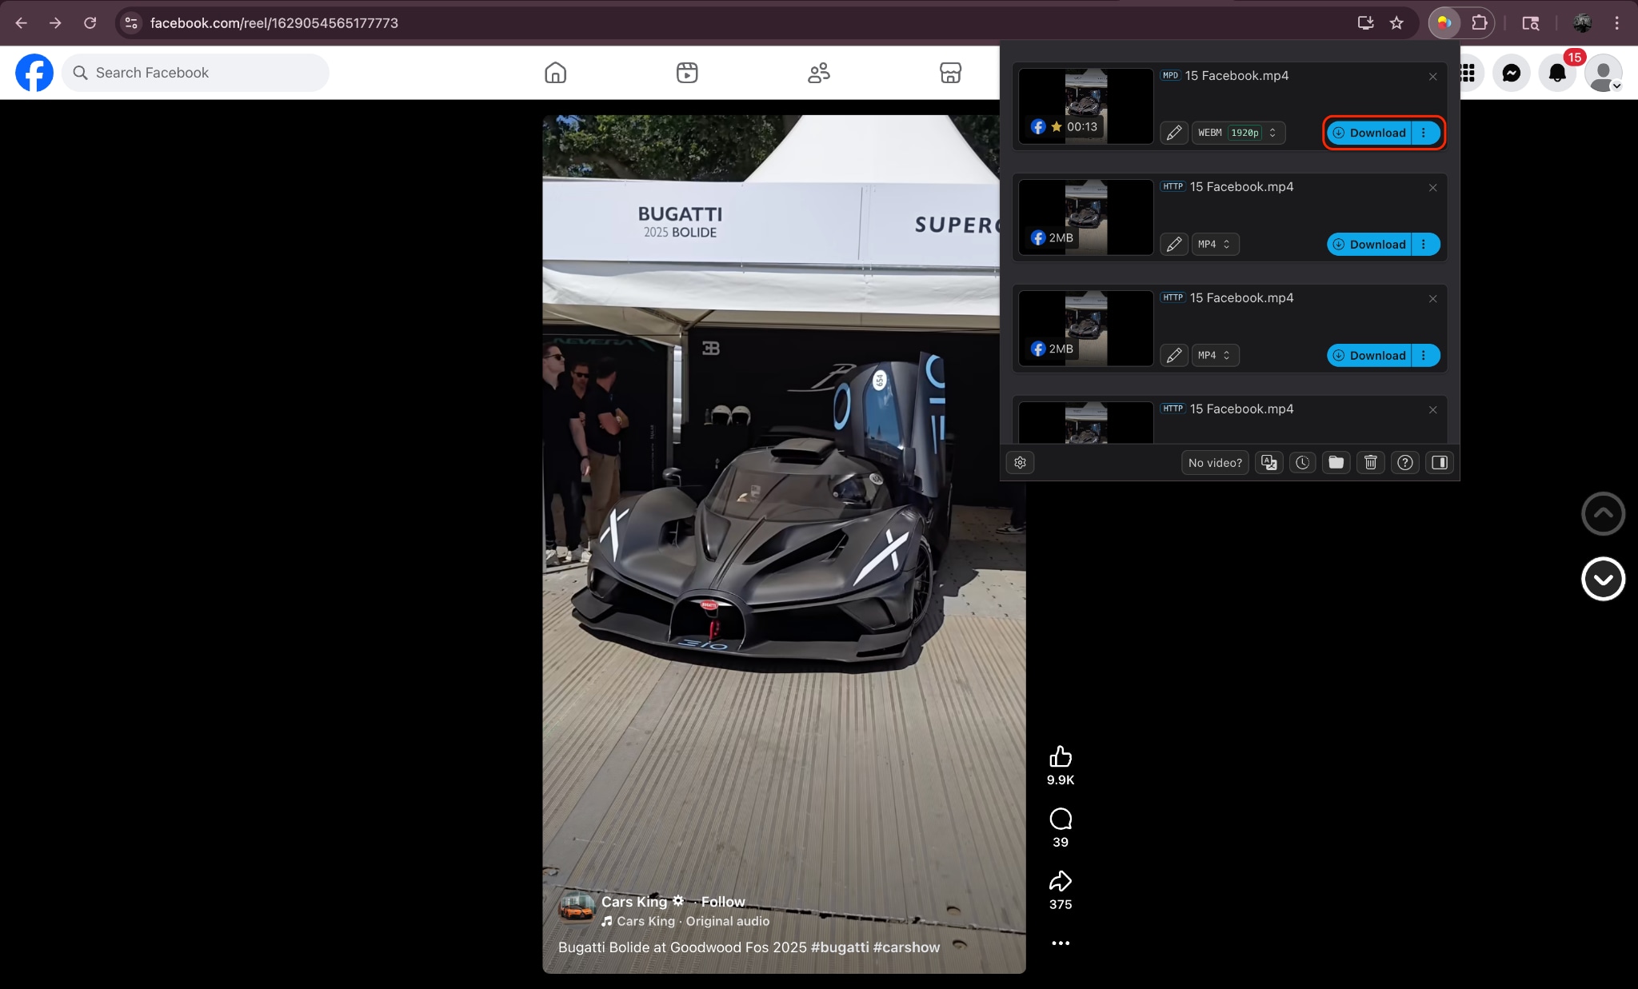
Task: Open comments on the reel
Action: pos(1061,819)
